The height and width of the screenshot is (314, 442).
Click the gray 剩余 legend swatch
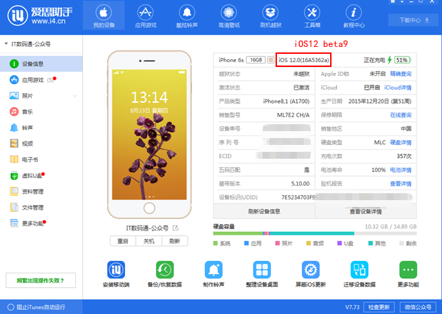pos(402,244)
